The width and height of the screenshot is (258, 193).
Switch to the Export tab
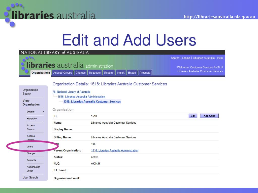point(132,73)
